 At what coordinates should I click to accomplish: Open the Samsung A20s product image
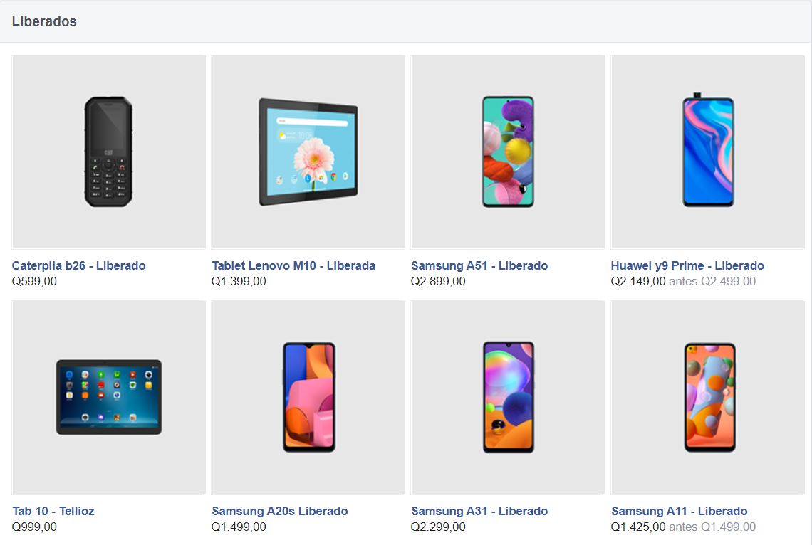point(308,397)
